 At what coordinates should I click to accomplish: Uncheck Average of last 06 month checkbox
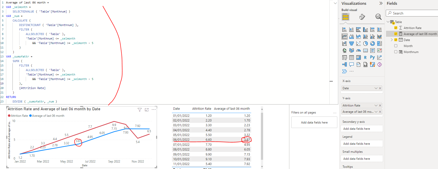click(396, 34)
